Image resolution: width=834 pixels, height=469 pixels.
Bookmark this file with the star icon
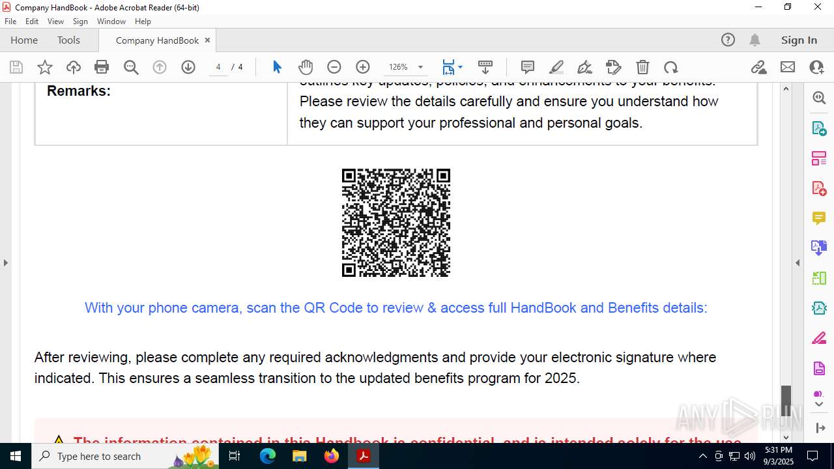click(45, 67)
